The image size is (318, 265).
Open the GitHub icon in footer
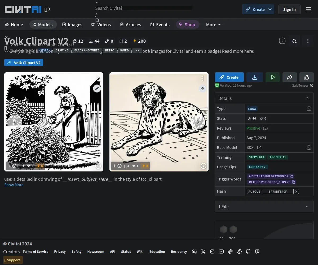(248, 251)
